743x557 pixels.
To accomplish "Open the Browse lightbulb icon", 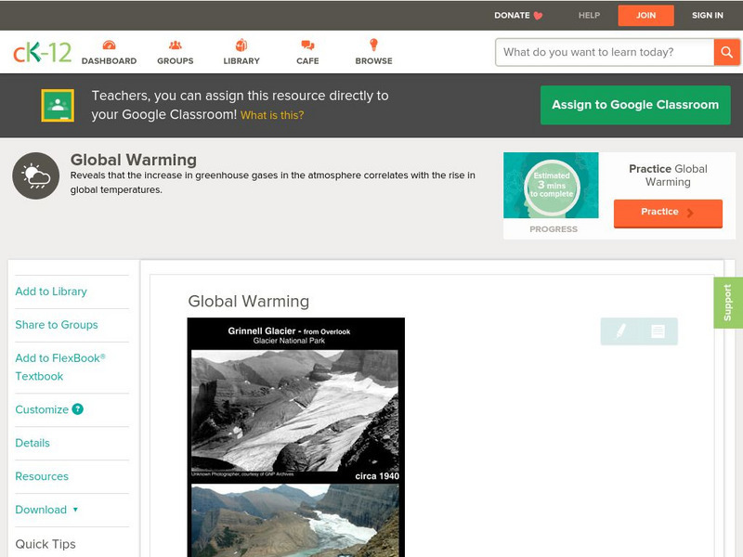I will pos(373,46).
